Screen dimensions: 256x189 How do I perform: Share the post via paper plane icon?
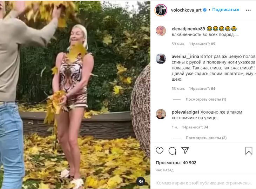(x=185, y=151)
